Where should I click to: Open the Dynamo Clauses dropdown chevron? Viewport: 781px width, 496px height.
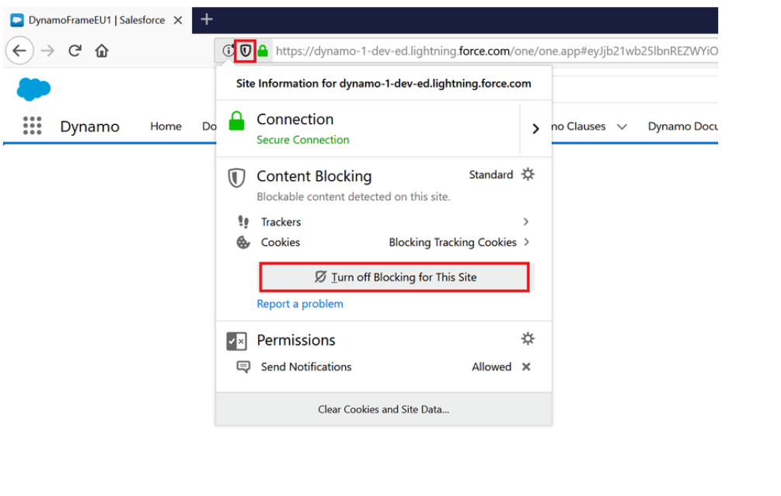(x=622, y=127)
